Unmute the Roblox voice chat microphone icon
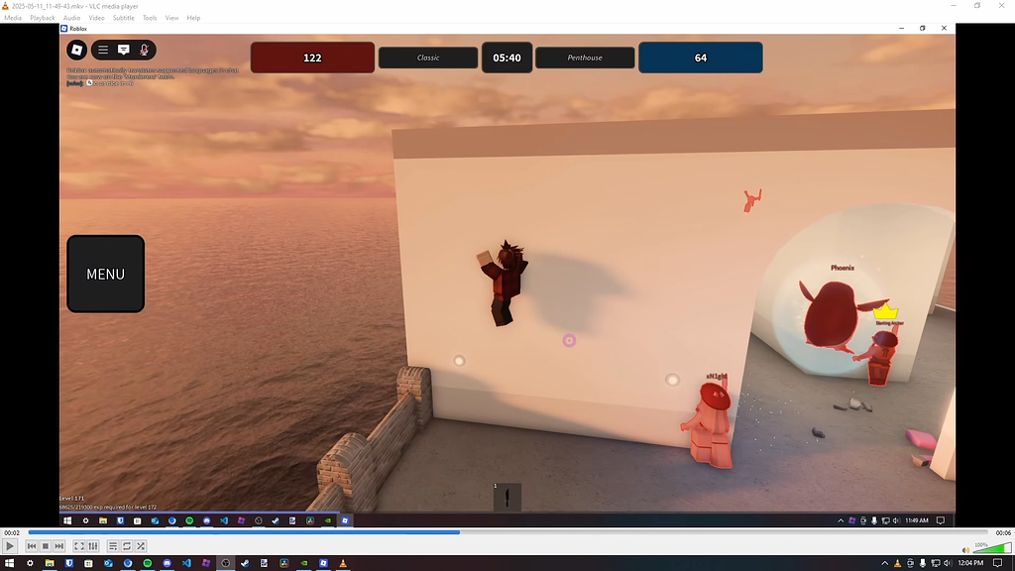Screen dimensions: 1015x571 click(x=145, y=50)
